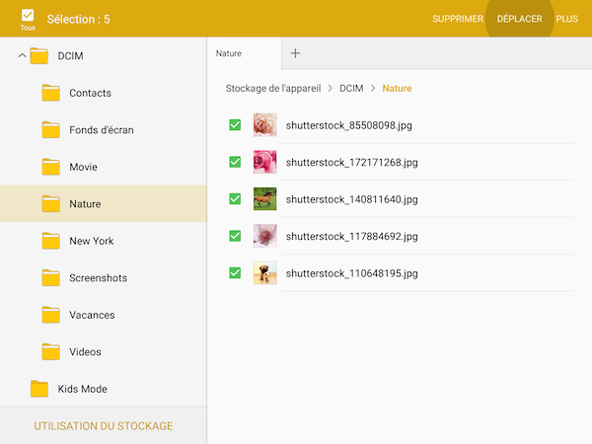Open puppy thumbnail shutterstock_110648195.jpg
This screenshot has height=444, width=592.
pos(264,272)
